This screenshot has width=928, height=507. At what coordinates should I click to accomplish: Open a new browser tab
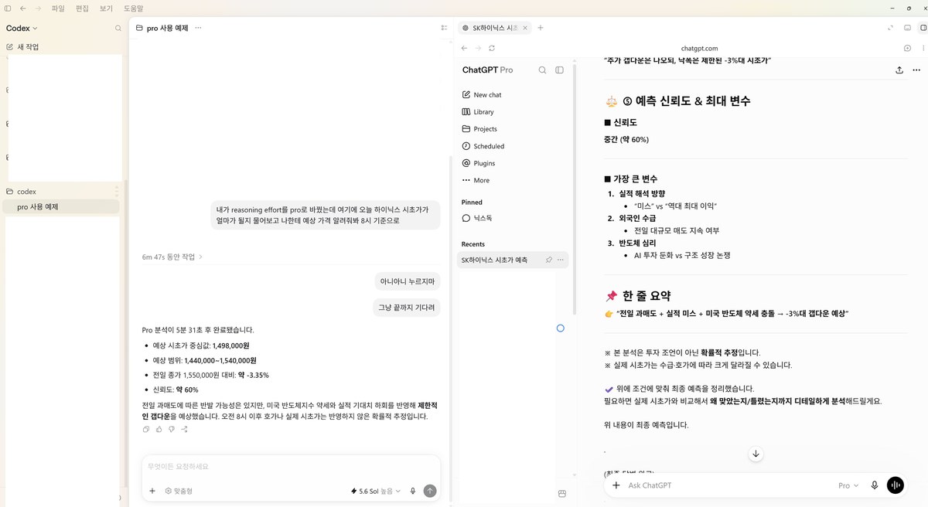541,28
